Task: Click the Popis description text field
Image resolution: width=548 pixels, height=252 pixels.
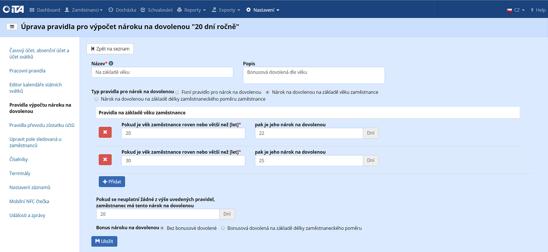Action: coord(314,75)
